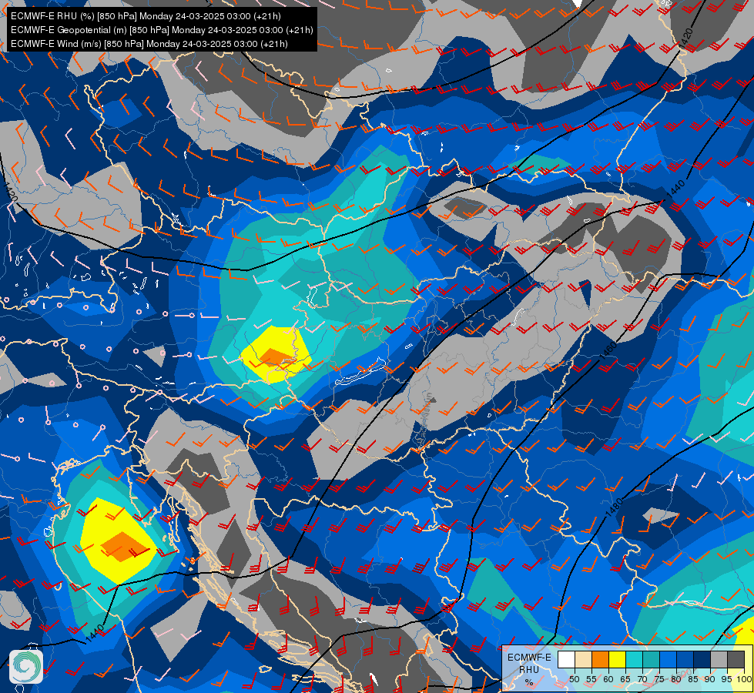Select the medium blue swatch left of 85
Image resolution: width=754 pixels, height=693 pixels.
(x=685, y=659)
